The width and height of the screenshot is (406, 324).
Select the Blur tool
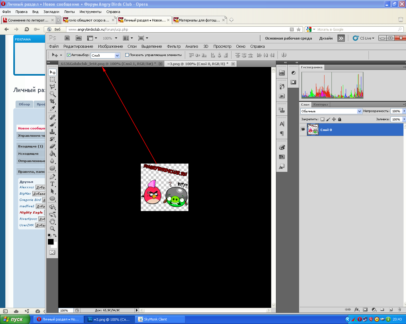coord(52,161)
